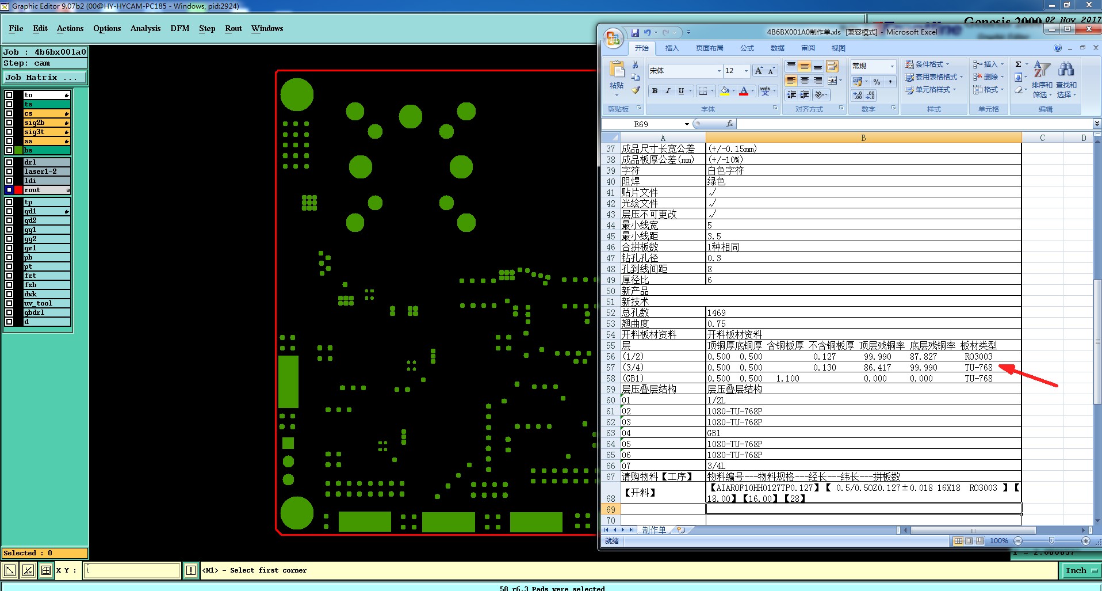Screen dimensions: 1102x591
Task: Switch to the 公式 ribbon tab
Action: click(747, 48)
